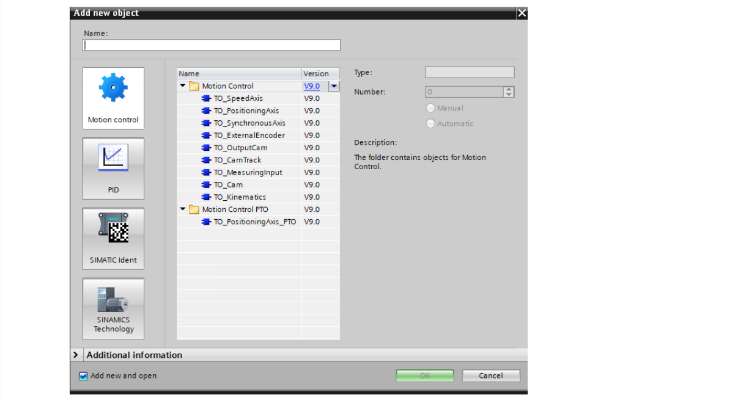Viewport: 749px width, 403px height.
Task: Select the SINAMICS Technology category button
Action: (x=113, y=308)
